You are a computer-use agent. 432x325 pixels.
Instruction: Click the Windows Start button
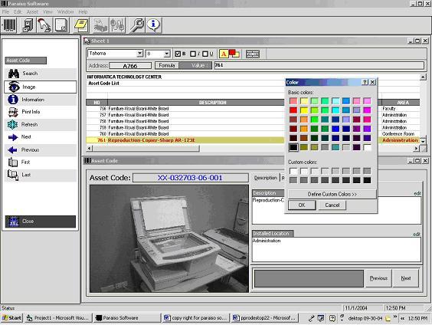11,318
